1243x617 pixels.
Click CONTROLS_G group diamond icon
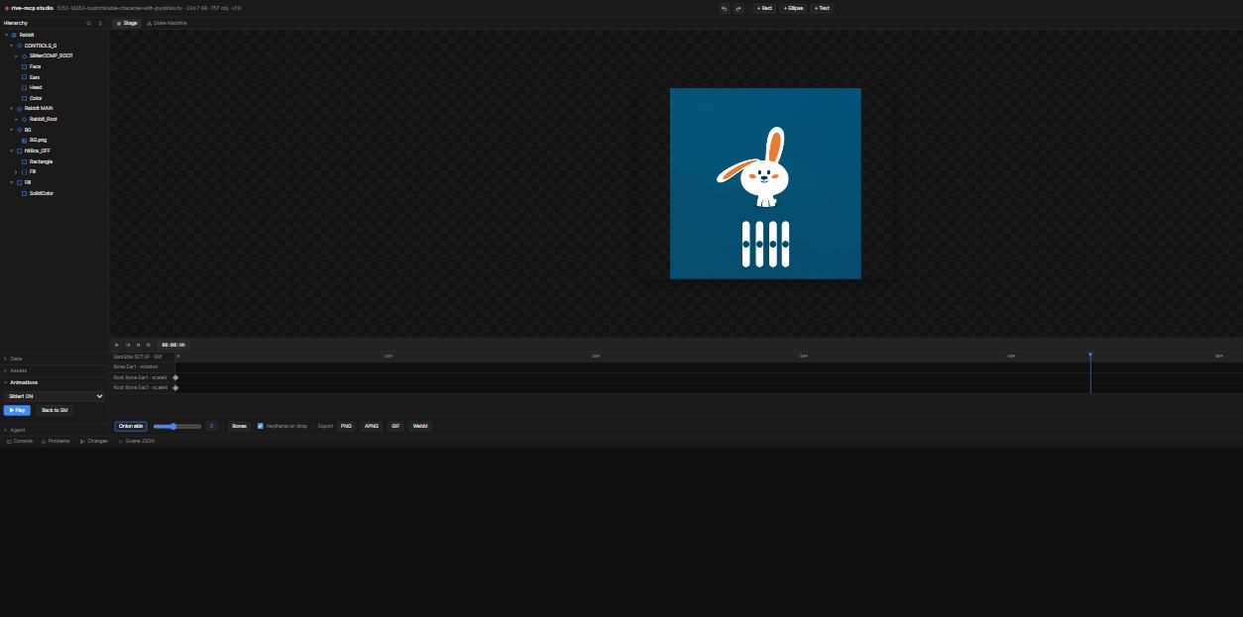pos(19,46)
